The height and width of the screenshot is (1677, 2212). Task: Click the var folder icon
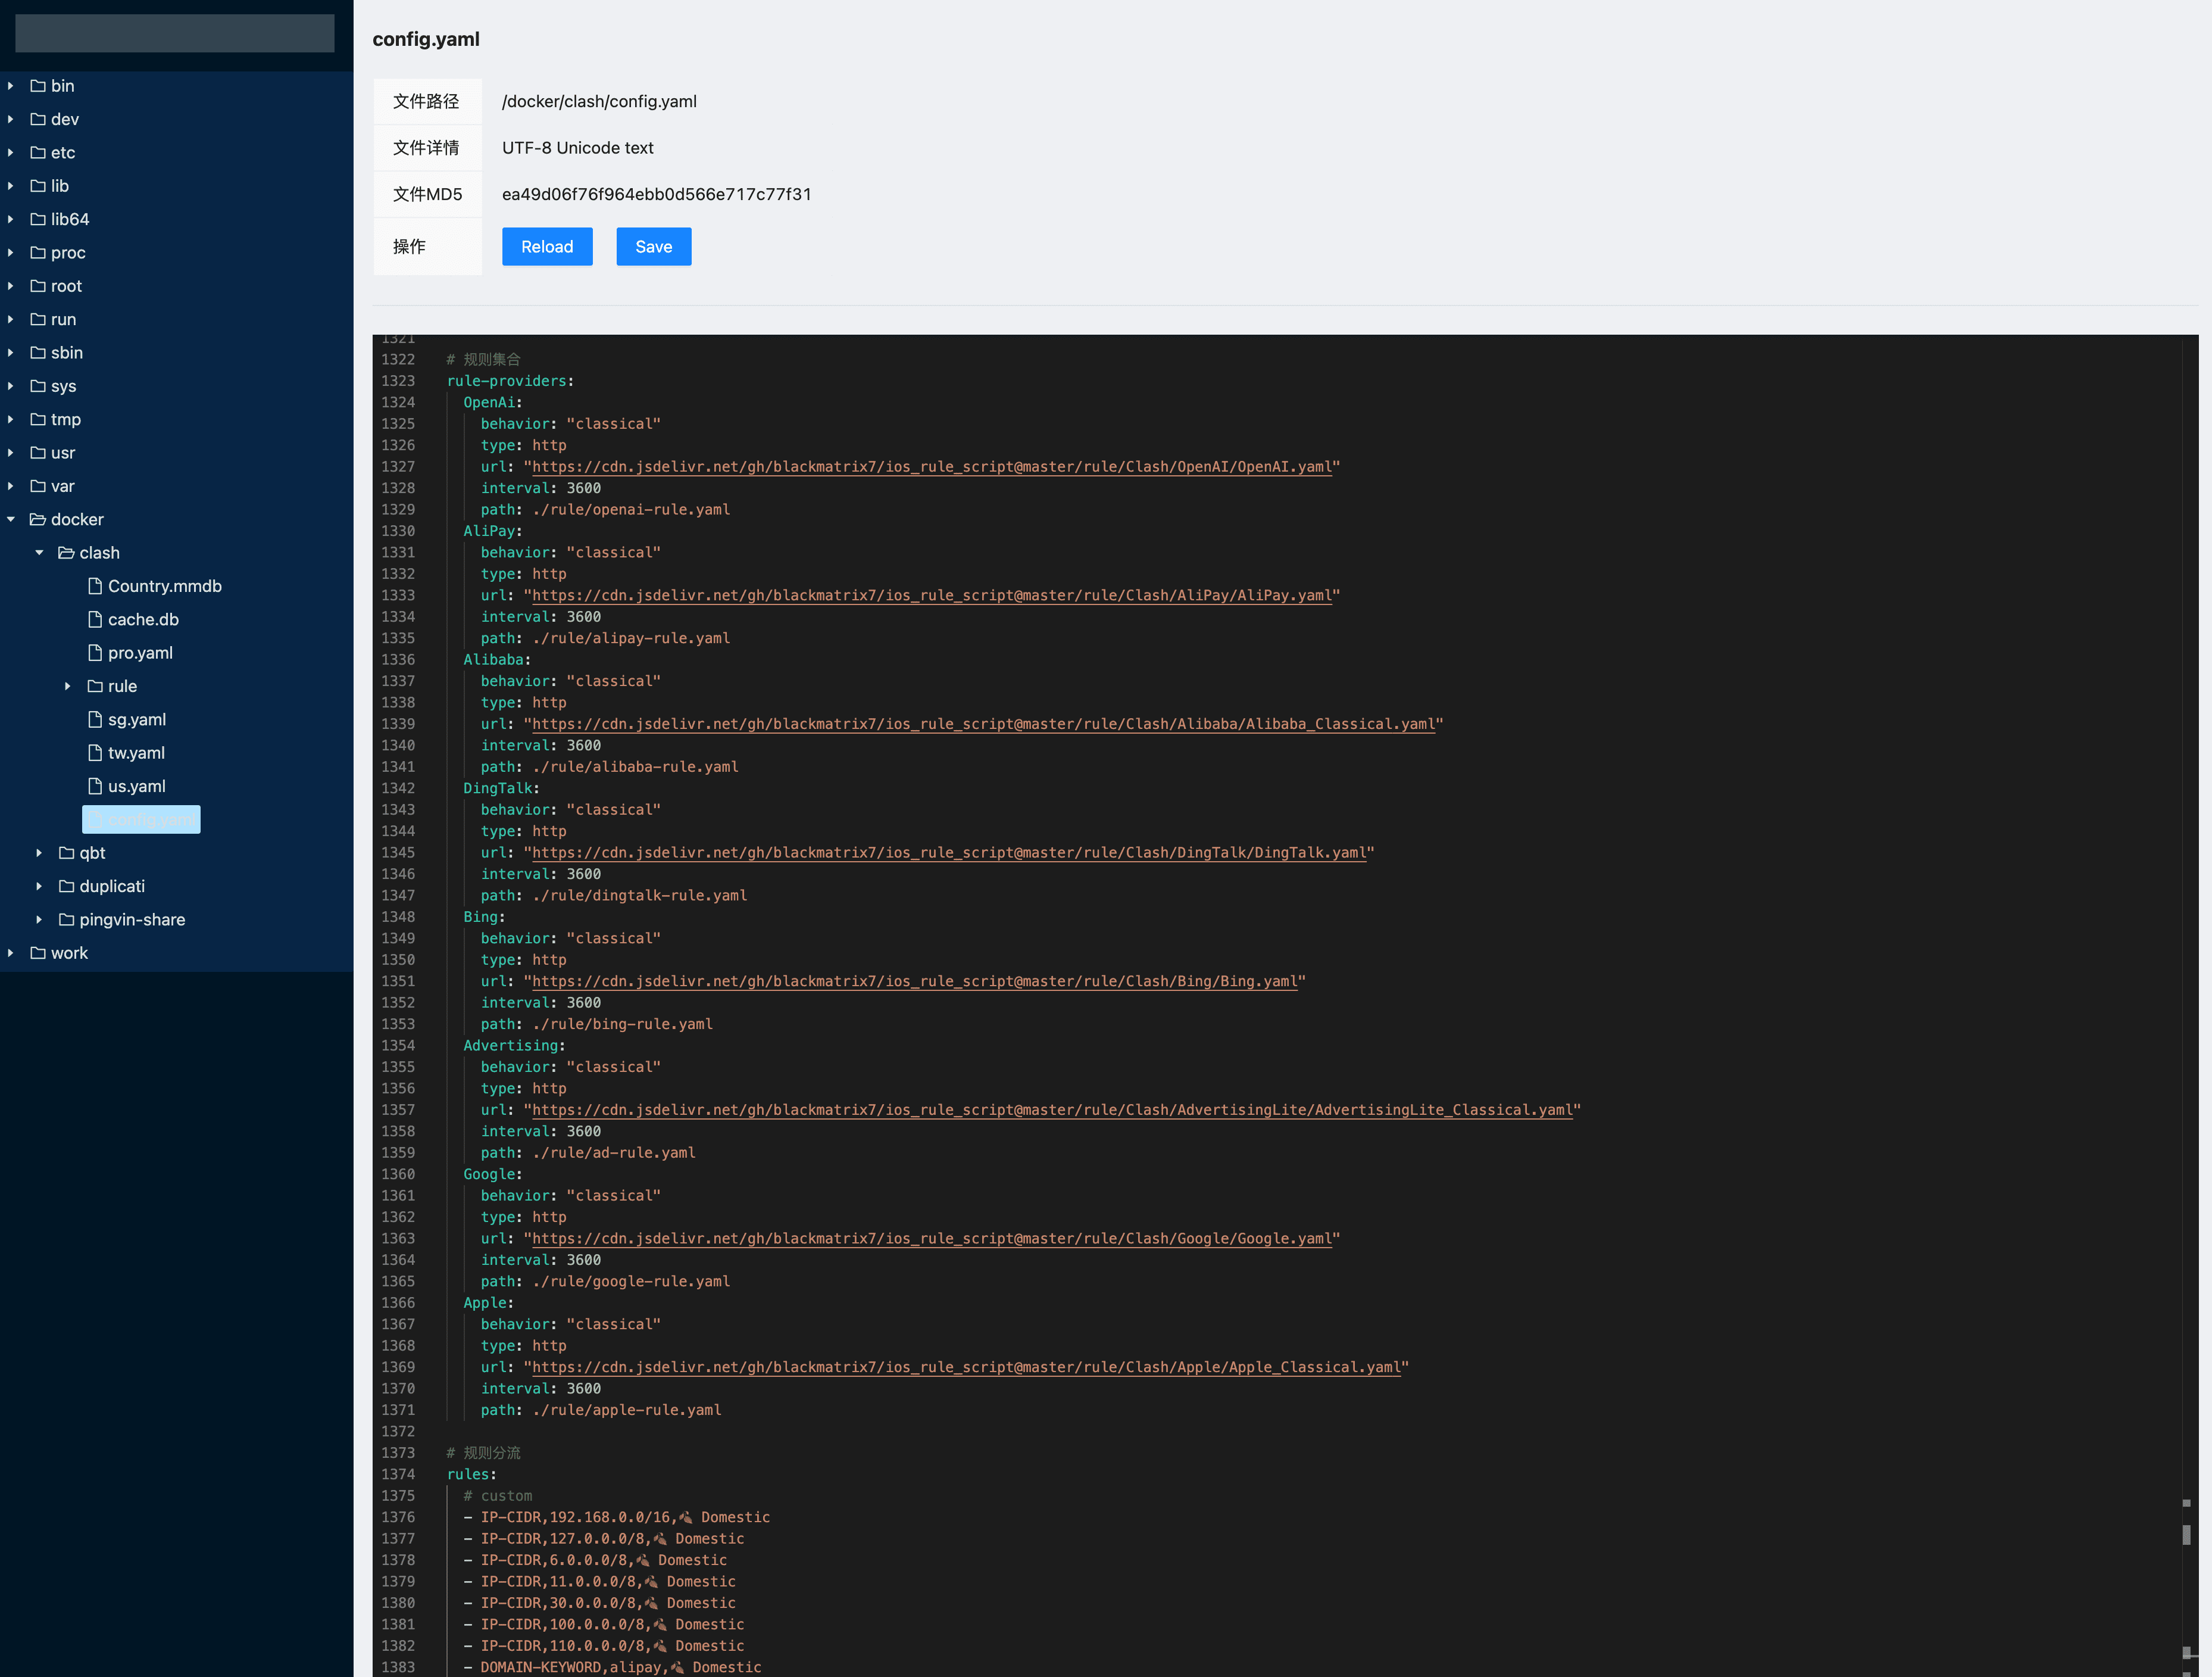tap(38, 487)
